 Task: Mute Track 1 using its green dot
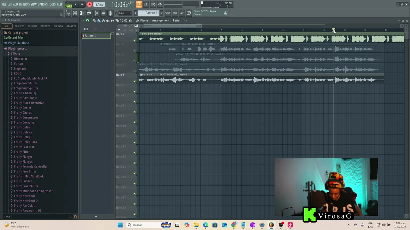135,40
